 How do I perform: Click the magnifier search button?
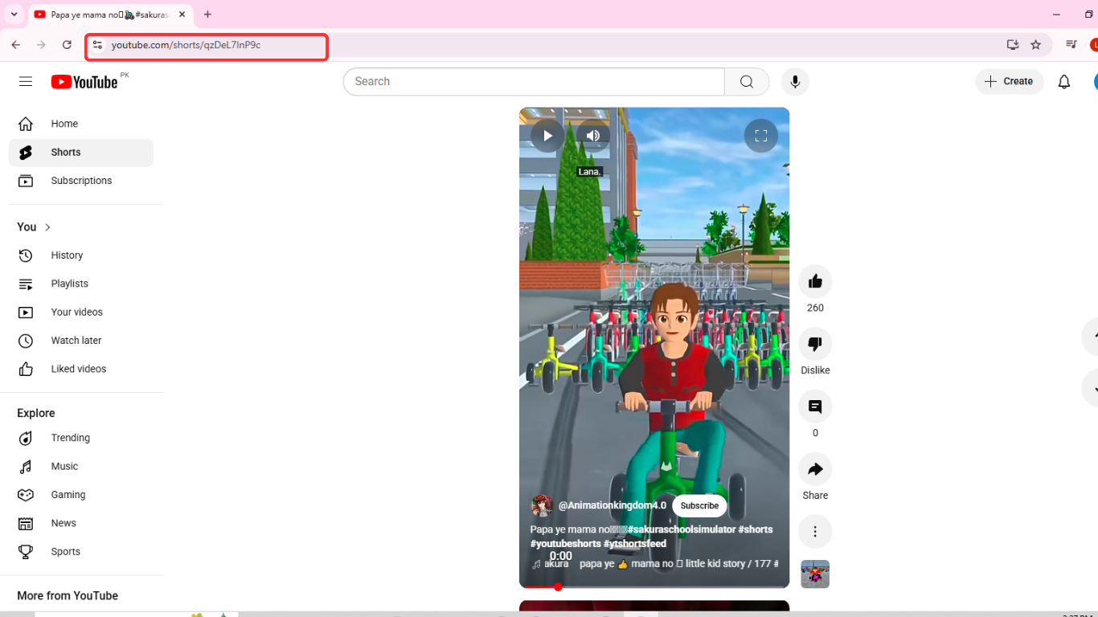click(x=747, y=81)
